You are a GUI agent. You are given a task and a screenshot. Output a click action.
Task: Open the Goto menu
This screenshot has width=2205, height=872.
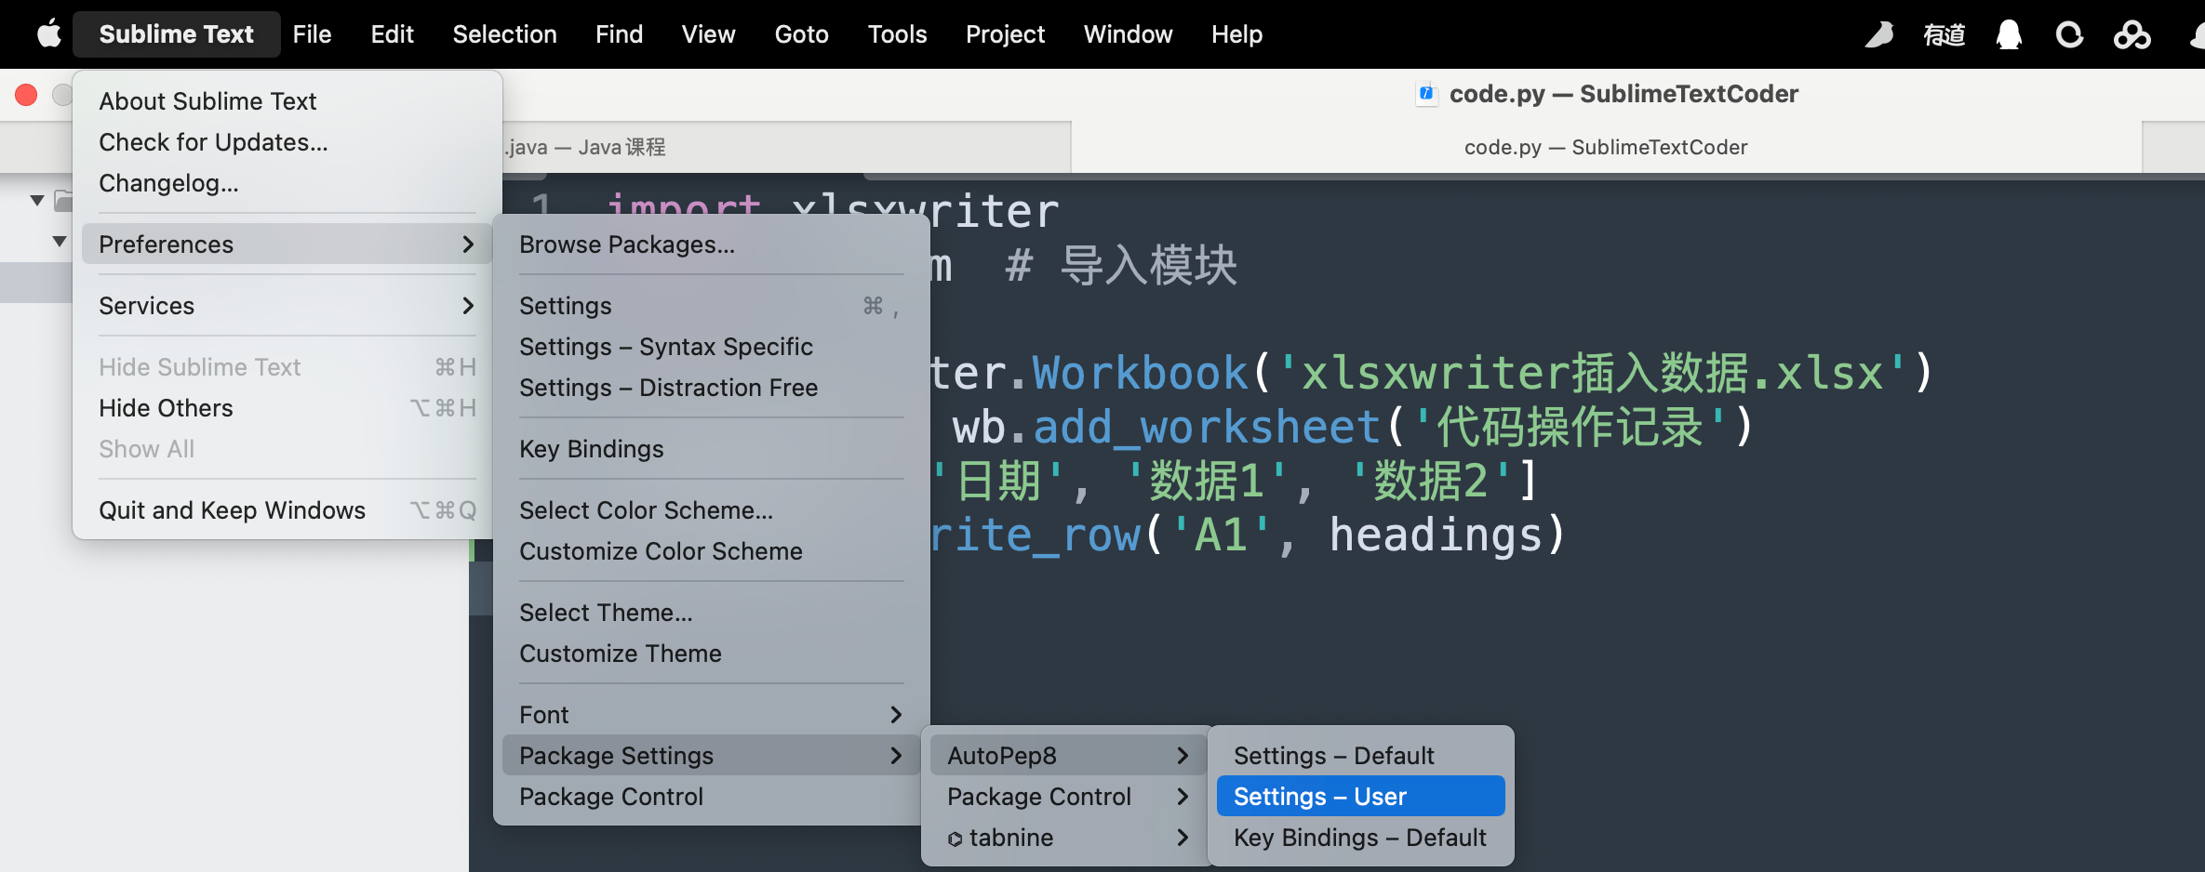tap(801, 34)
